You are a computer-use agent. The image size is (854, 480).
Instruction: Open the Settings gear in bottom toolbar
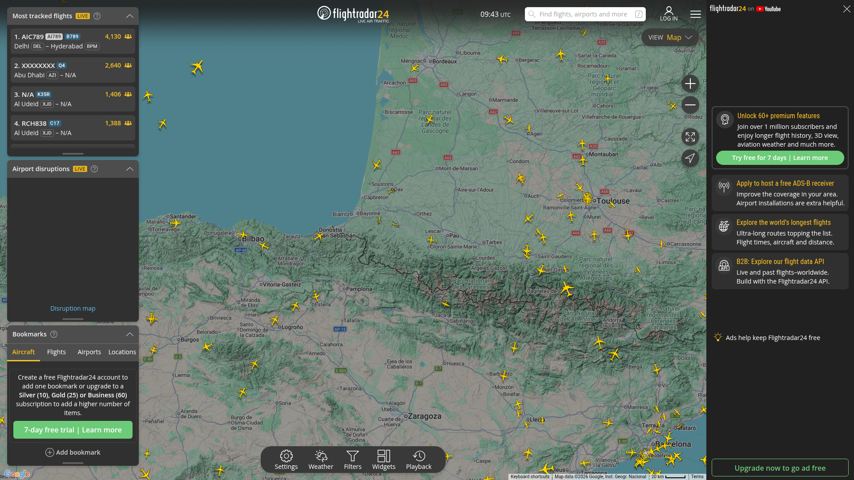click(x=286, y=460)
